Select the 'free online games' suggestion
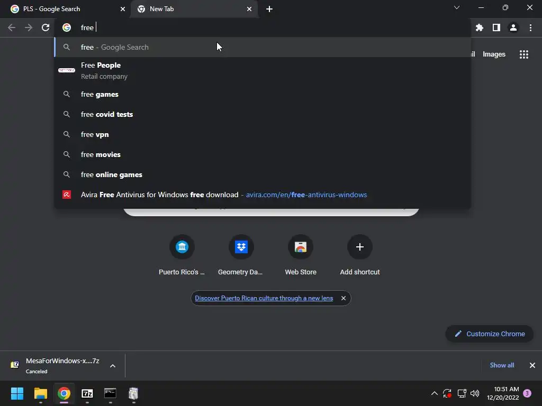542x406 pixels. tap(263, 174)
